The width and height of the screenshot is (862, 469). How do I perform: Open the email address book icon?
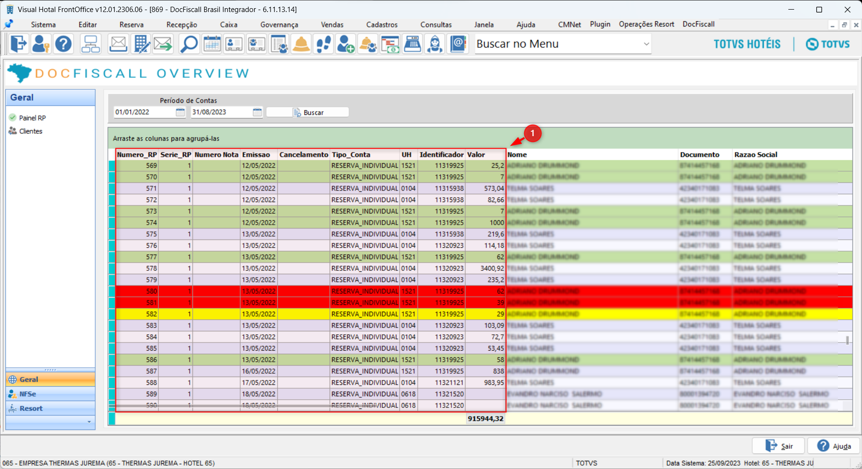coord(458,44)
